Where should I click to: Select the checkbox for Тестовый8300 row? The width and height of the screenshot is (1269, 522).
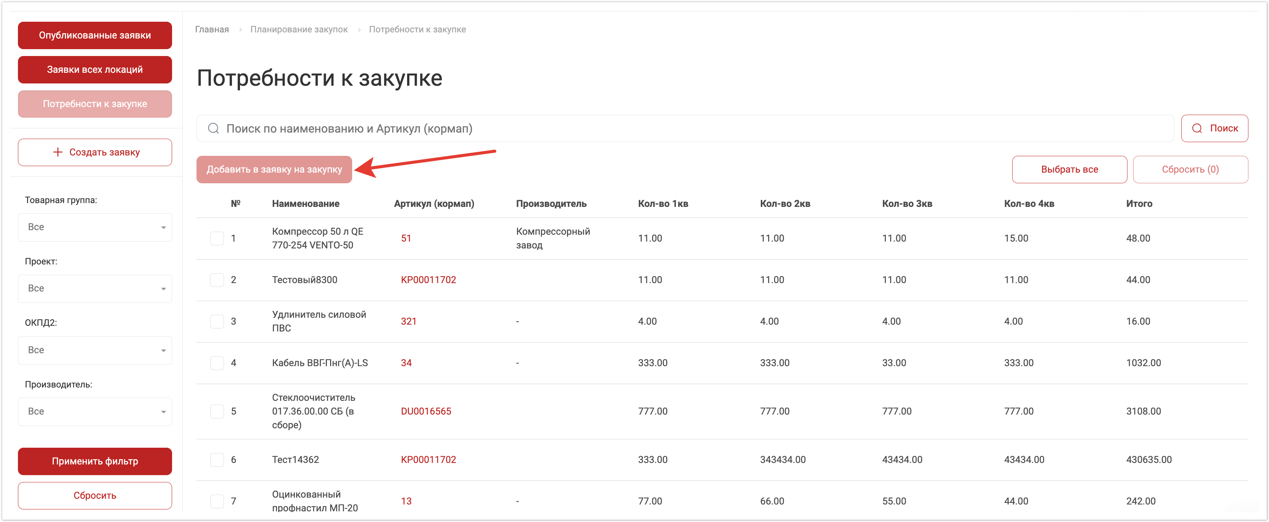point(217,280)
